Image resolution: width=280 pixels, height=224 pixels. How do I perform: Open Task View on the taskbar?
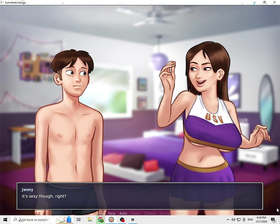pyautogui.click(x=79, y=220)
